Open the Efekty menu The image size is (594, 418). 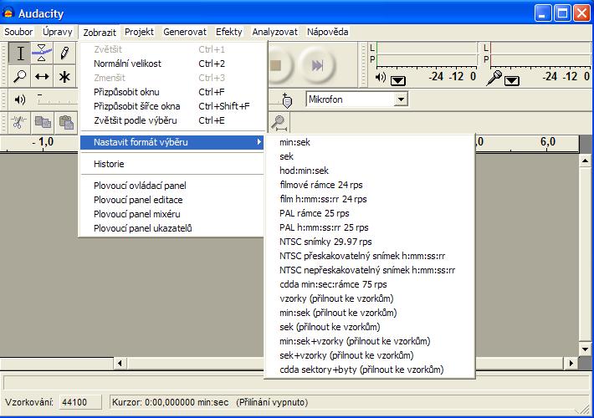(228, 32)
